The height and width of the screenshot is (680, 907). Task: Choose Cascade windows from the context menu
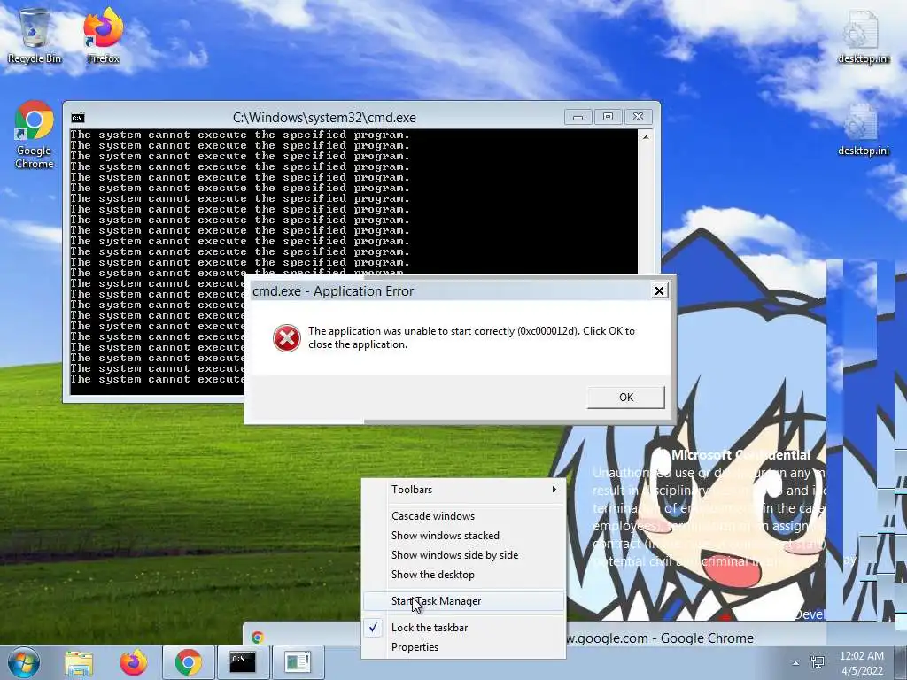tap(464, 516)
